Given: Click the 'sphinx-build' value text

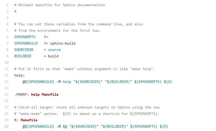Looking at the screenshot, I should [63, 43].
